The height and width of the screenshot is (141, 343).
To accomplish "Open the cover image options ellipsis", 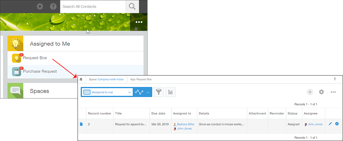I will [139, 22].
